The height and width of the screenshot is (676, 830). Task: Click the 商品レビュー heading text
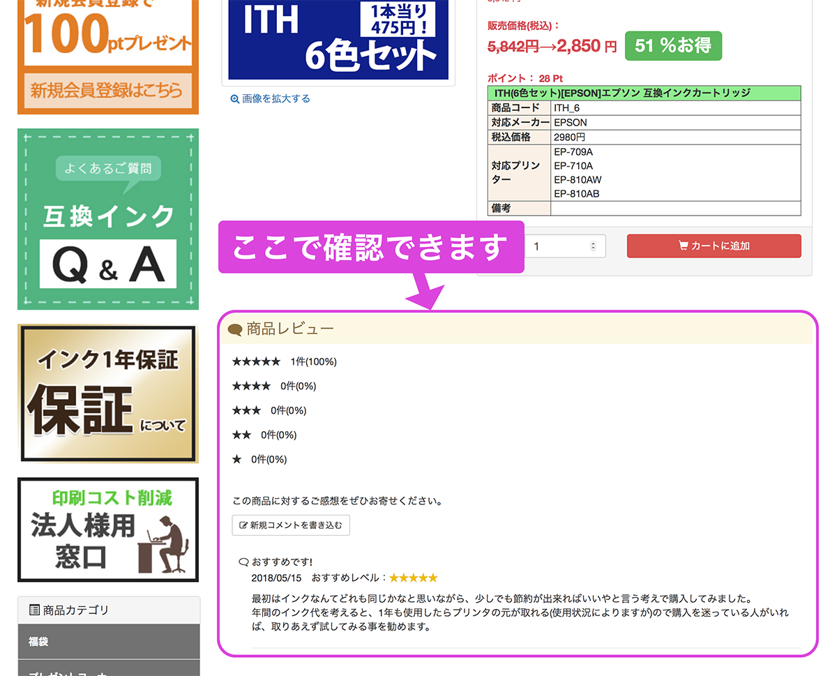[290, 329]
